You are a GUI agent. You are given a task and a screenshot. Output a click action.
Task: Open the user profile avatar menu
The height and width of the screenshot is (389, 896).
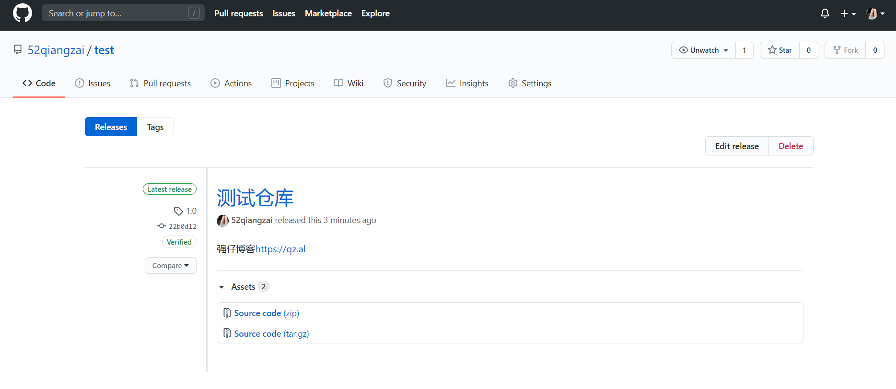pos(875,13)
